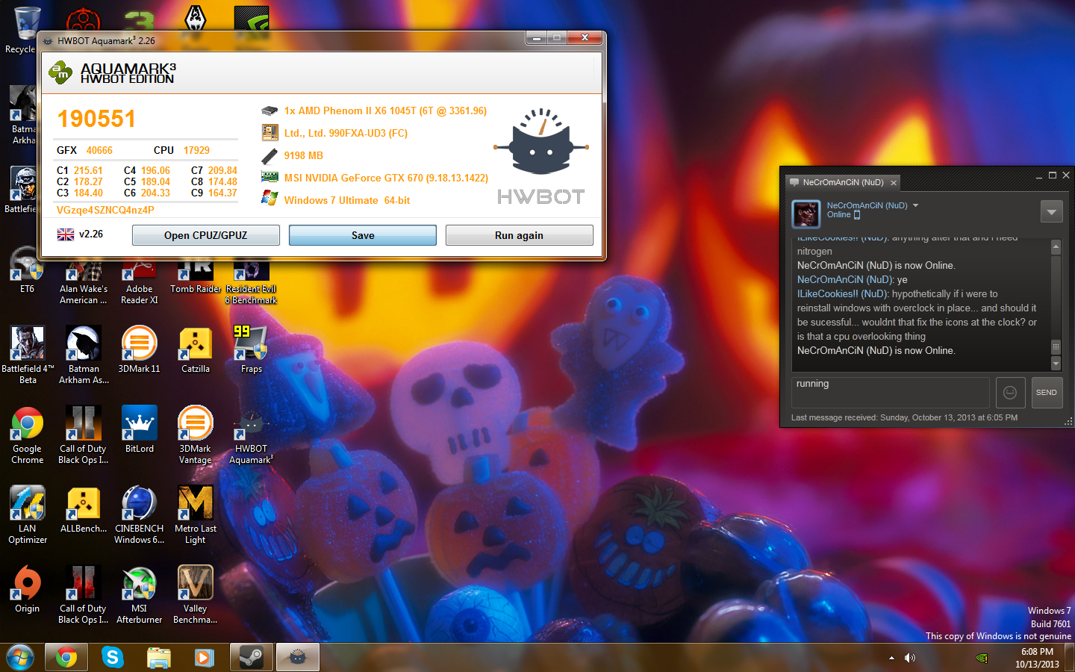Launch Catzilla from the desktop
This screenshot has width=1075, height=672.
click(x=195, y=350)
